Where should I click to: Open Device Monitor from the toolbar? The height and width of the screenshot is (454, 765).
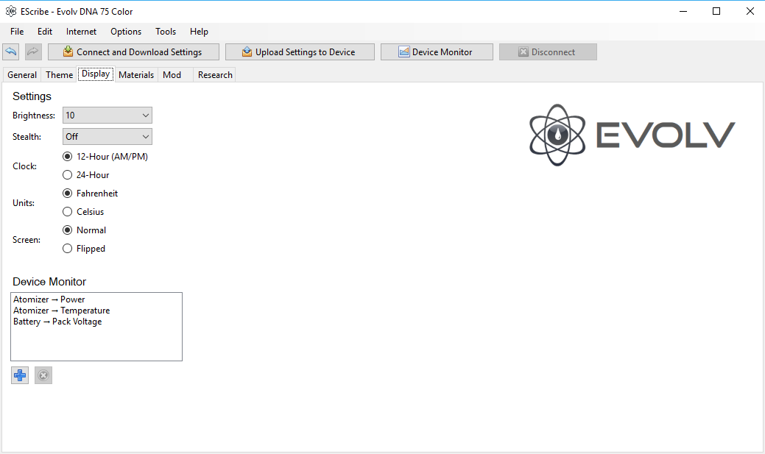(x=437, y=52)
